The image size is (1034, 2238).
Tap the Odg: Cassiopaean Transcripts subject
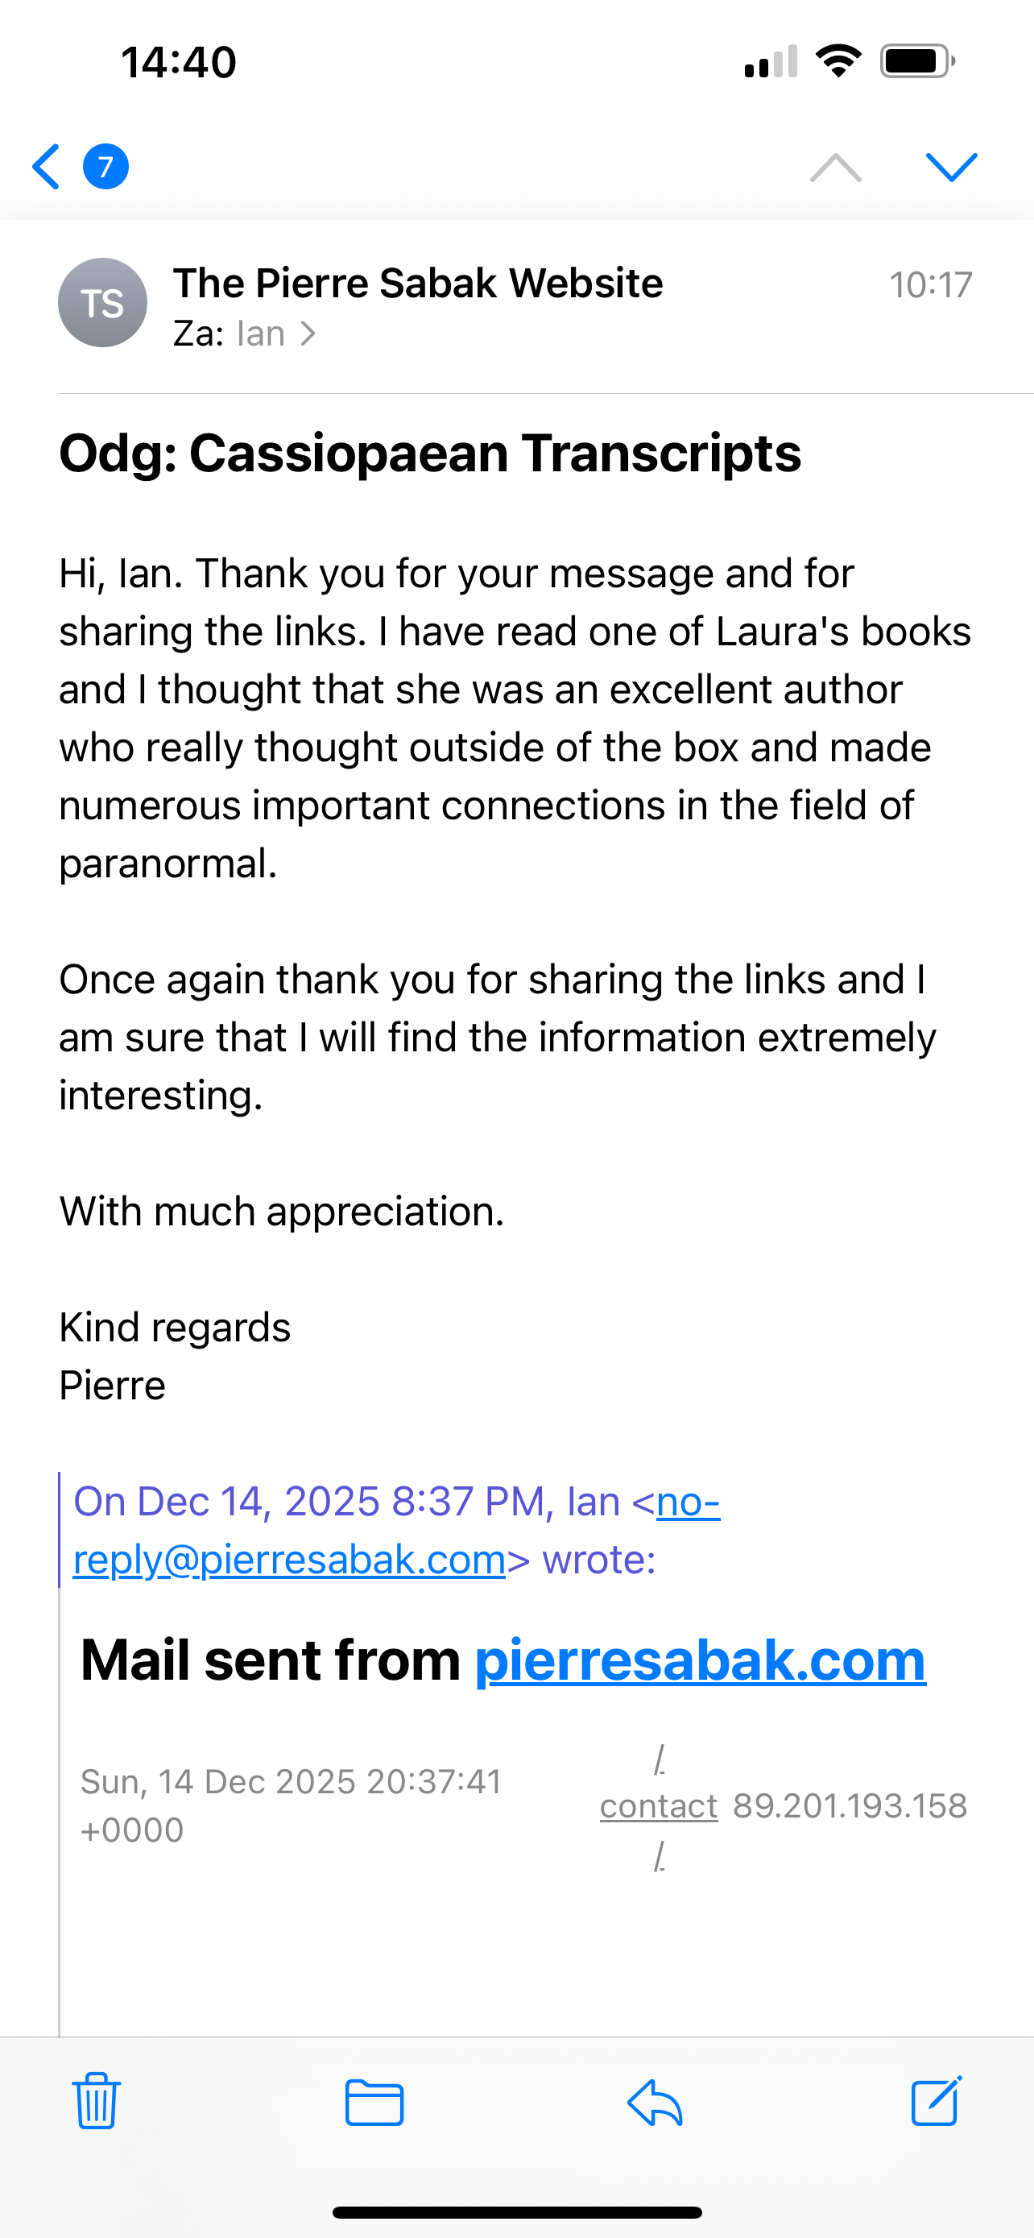click(430, 454)
